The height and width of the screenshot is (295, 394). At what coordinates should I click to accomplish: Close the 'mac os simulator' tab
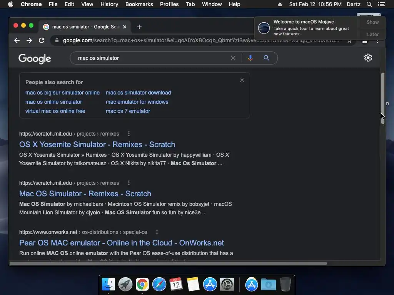[125, 27]
